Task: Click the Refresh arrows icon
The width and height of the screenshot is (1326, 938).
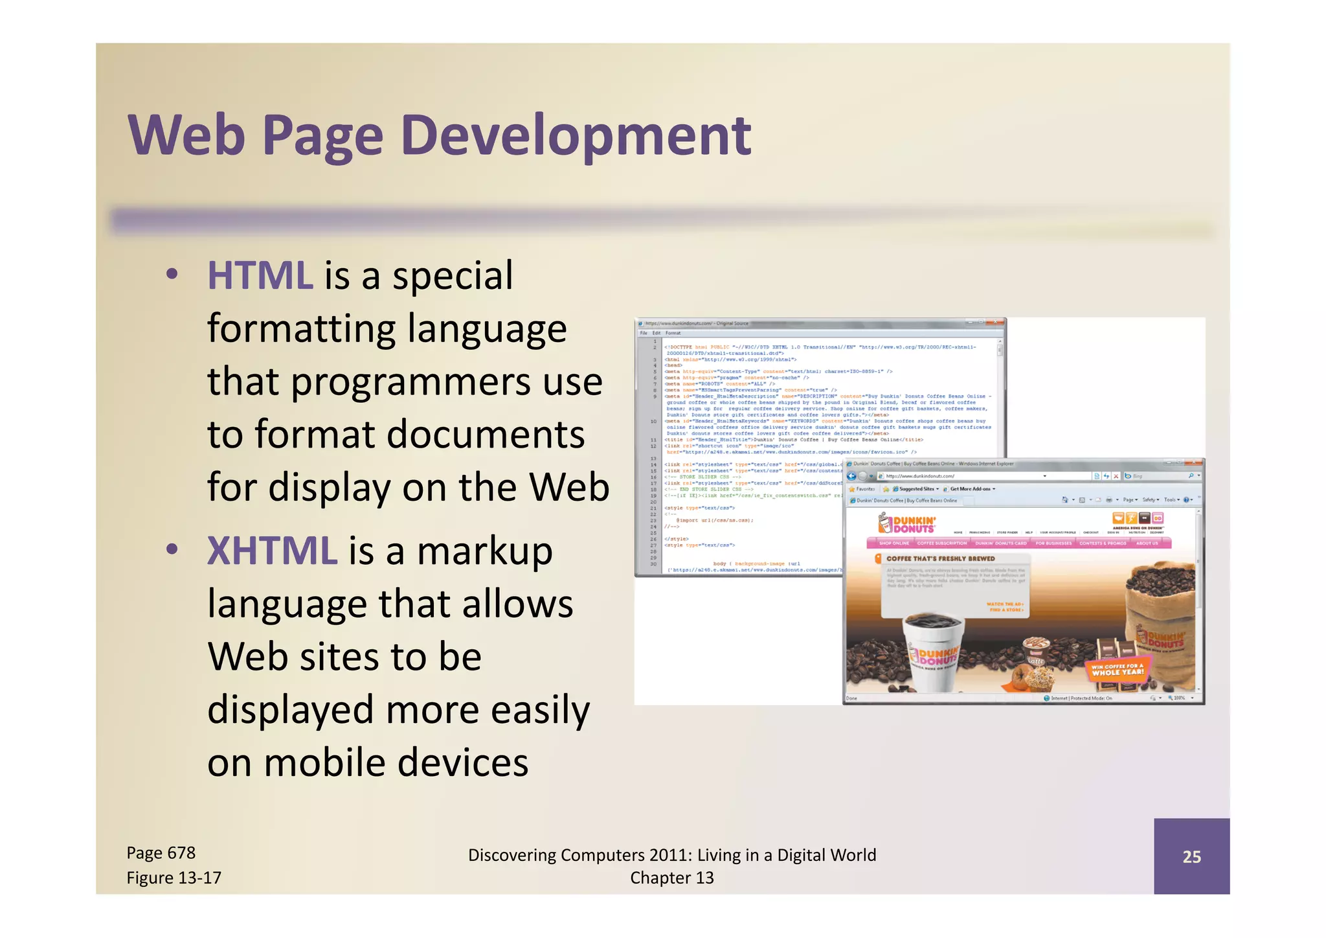Action: click(1107, 476)
